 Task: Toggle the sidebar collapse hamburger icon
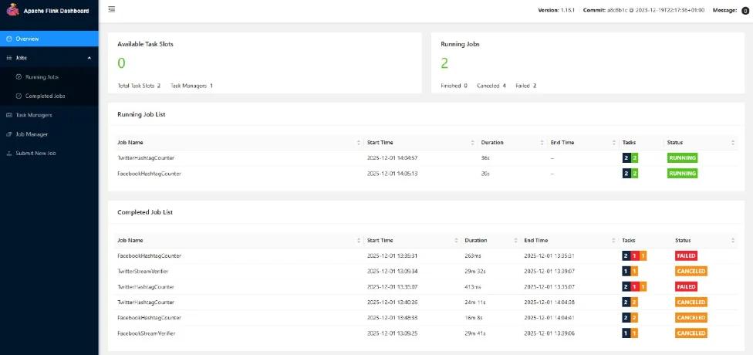click(x=111, y=8)
